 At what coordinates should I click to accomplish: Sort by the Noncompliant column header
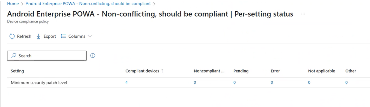pyautogui.click(x=209, y=71)
